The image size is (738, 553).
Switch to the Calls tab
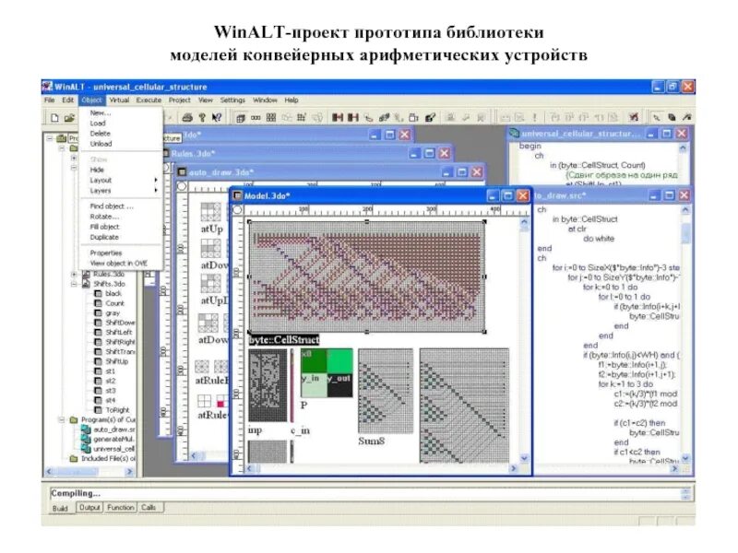click(149, 508)
